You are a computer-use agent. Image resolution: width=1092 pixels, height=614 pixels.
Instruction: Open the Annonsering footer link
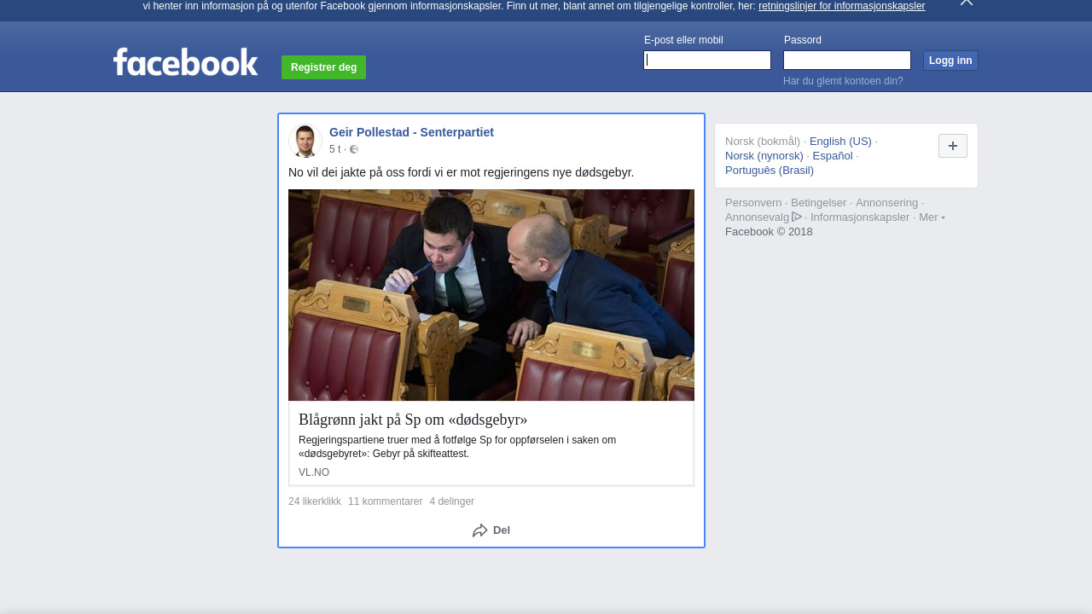pos(886,203)
